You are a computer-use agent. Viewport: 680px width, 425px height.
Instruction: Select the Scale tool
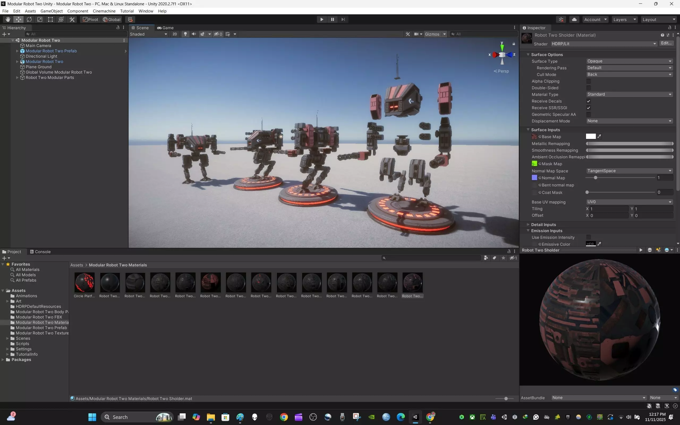pos(40,19)
